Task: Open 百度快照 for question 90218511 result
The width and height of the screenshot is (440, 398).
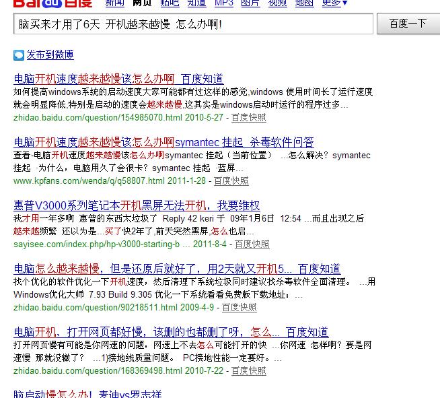Action: click(x=240, y=307)
